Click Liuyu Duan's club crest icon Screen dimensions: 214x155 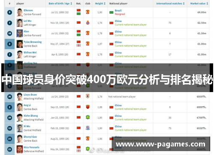pos(88,96)
